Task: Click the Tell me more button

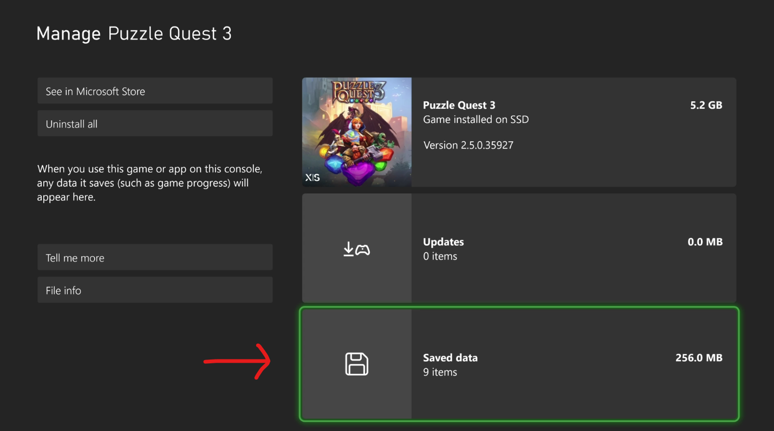Action: [155, 257]
